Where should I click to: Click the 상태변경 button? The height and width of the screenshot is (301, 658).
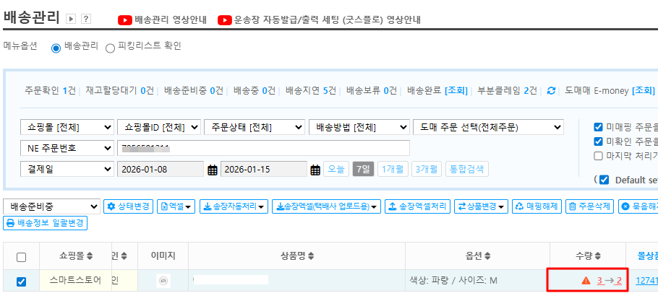(x=128, y=206)
